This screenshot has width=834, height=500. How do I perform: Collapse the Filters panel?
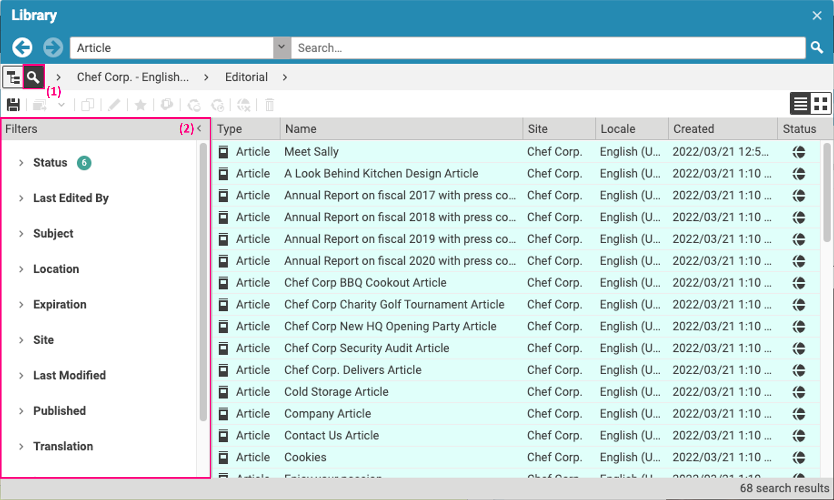pos(199,129)
